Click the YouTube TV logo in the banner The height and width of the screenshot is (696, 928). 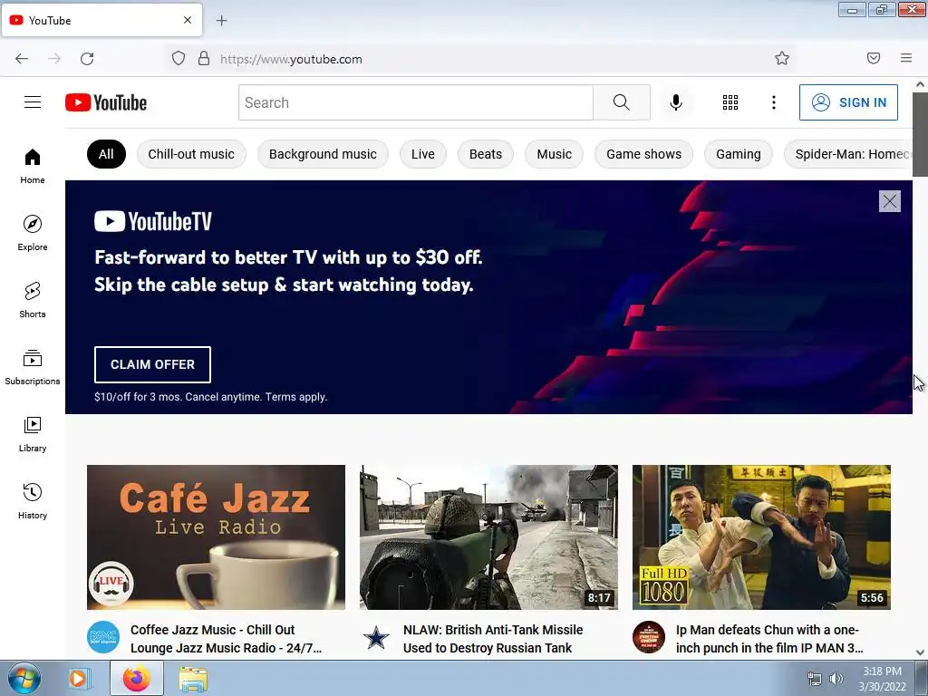(153, 221)
